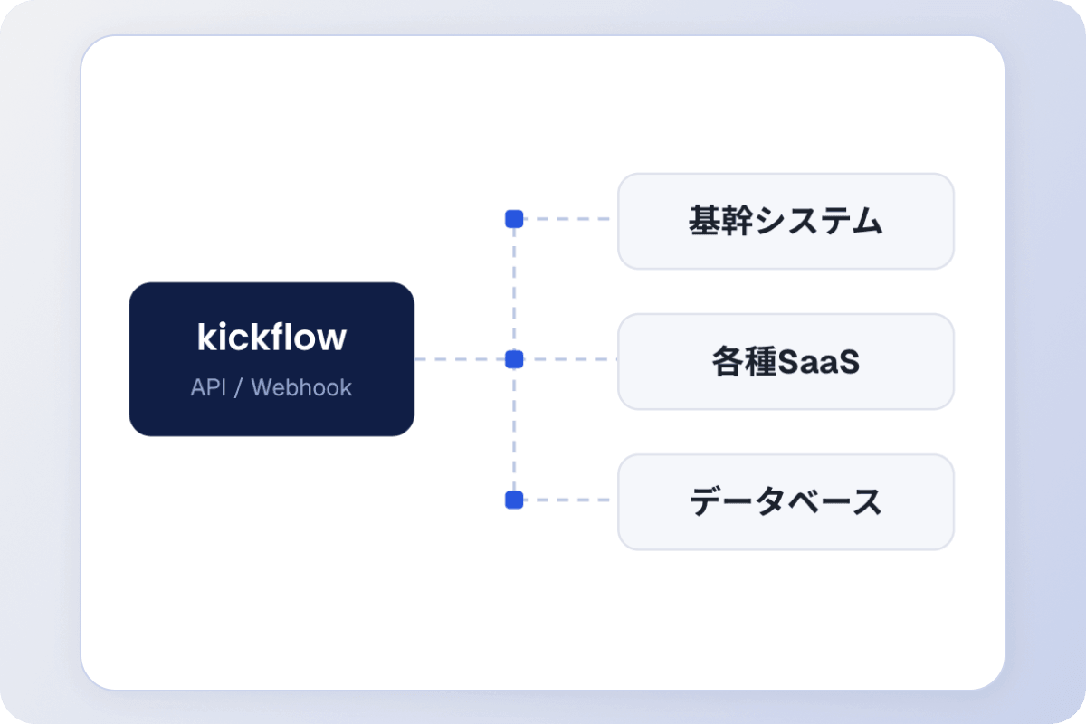Click the middle blue square connector node
The height and width of the screenshot is (724, 1086).
coord(514,359)
